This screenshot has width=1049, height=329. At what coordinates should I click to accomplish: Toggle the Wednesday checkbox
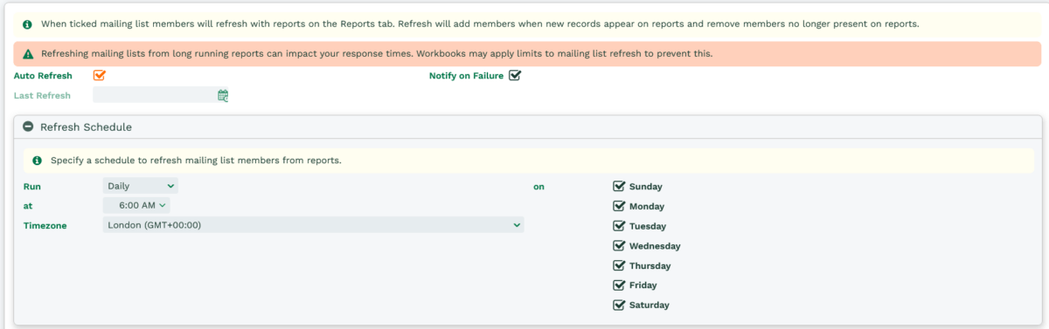point(619,246)
